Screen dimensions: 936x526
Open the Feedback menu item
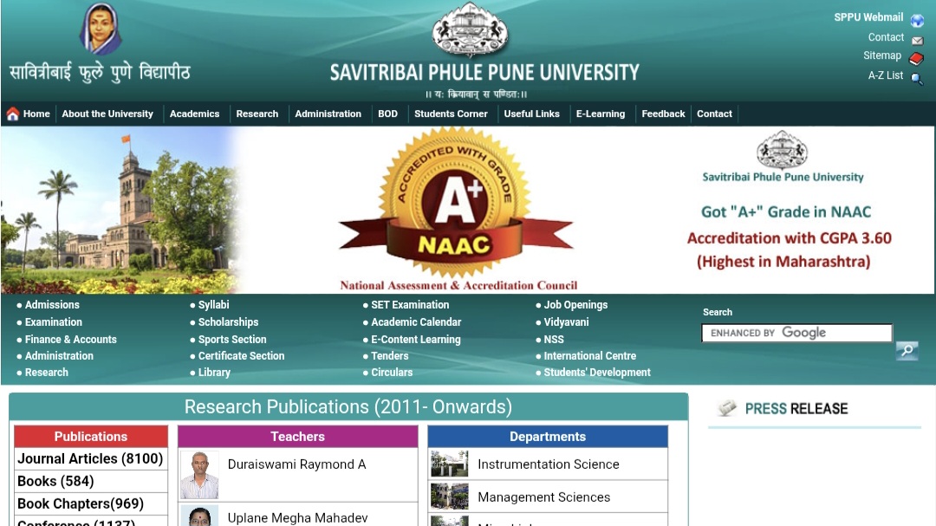tap(663, 114)
